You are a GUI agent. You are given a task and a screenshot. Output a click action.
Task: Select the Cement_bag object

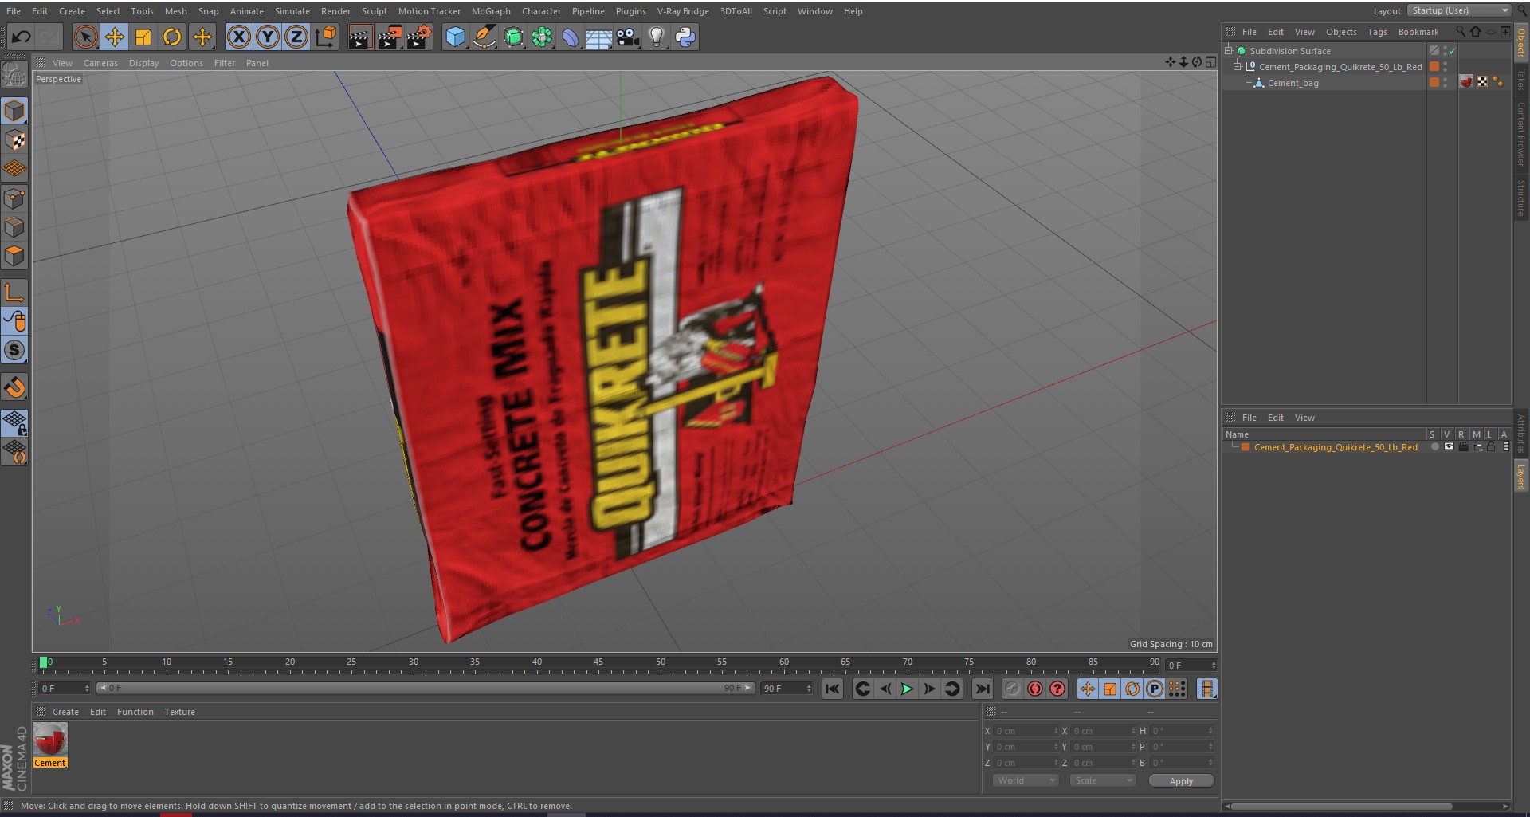click(1293, 83)
